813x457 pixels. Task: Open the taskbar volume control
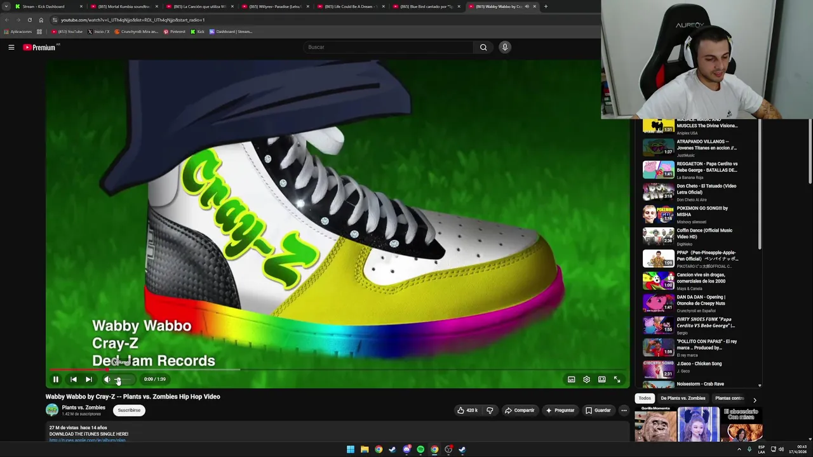pos(781,449)
